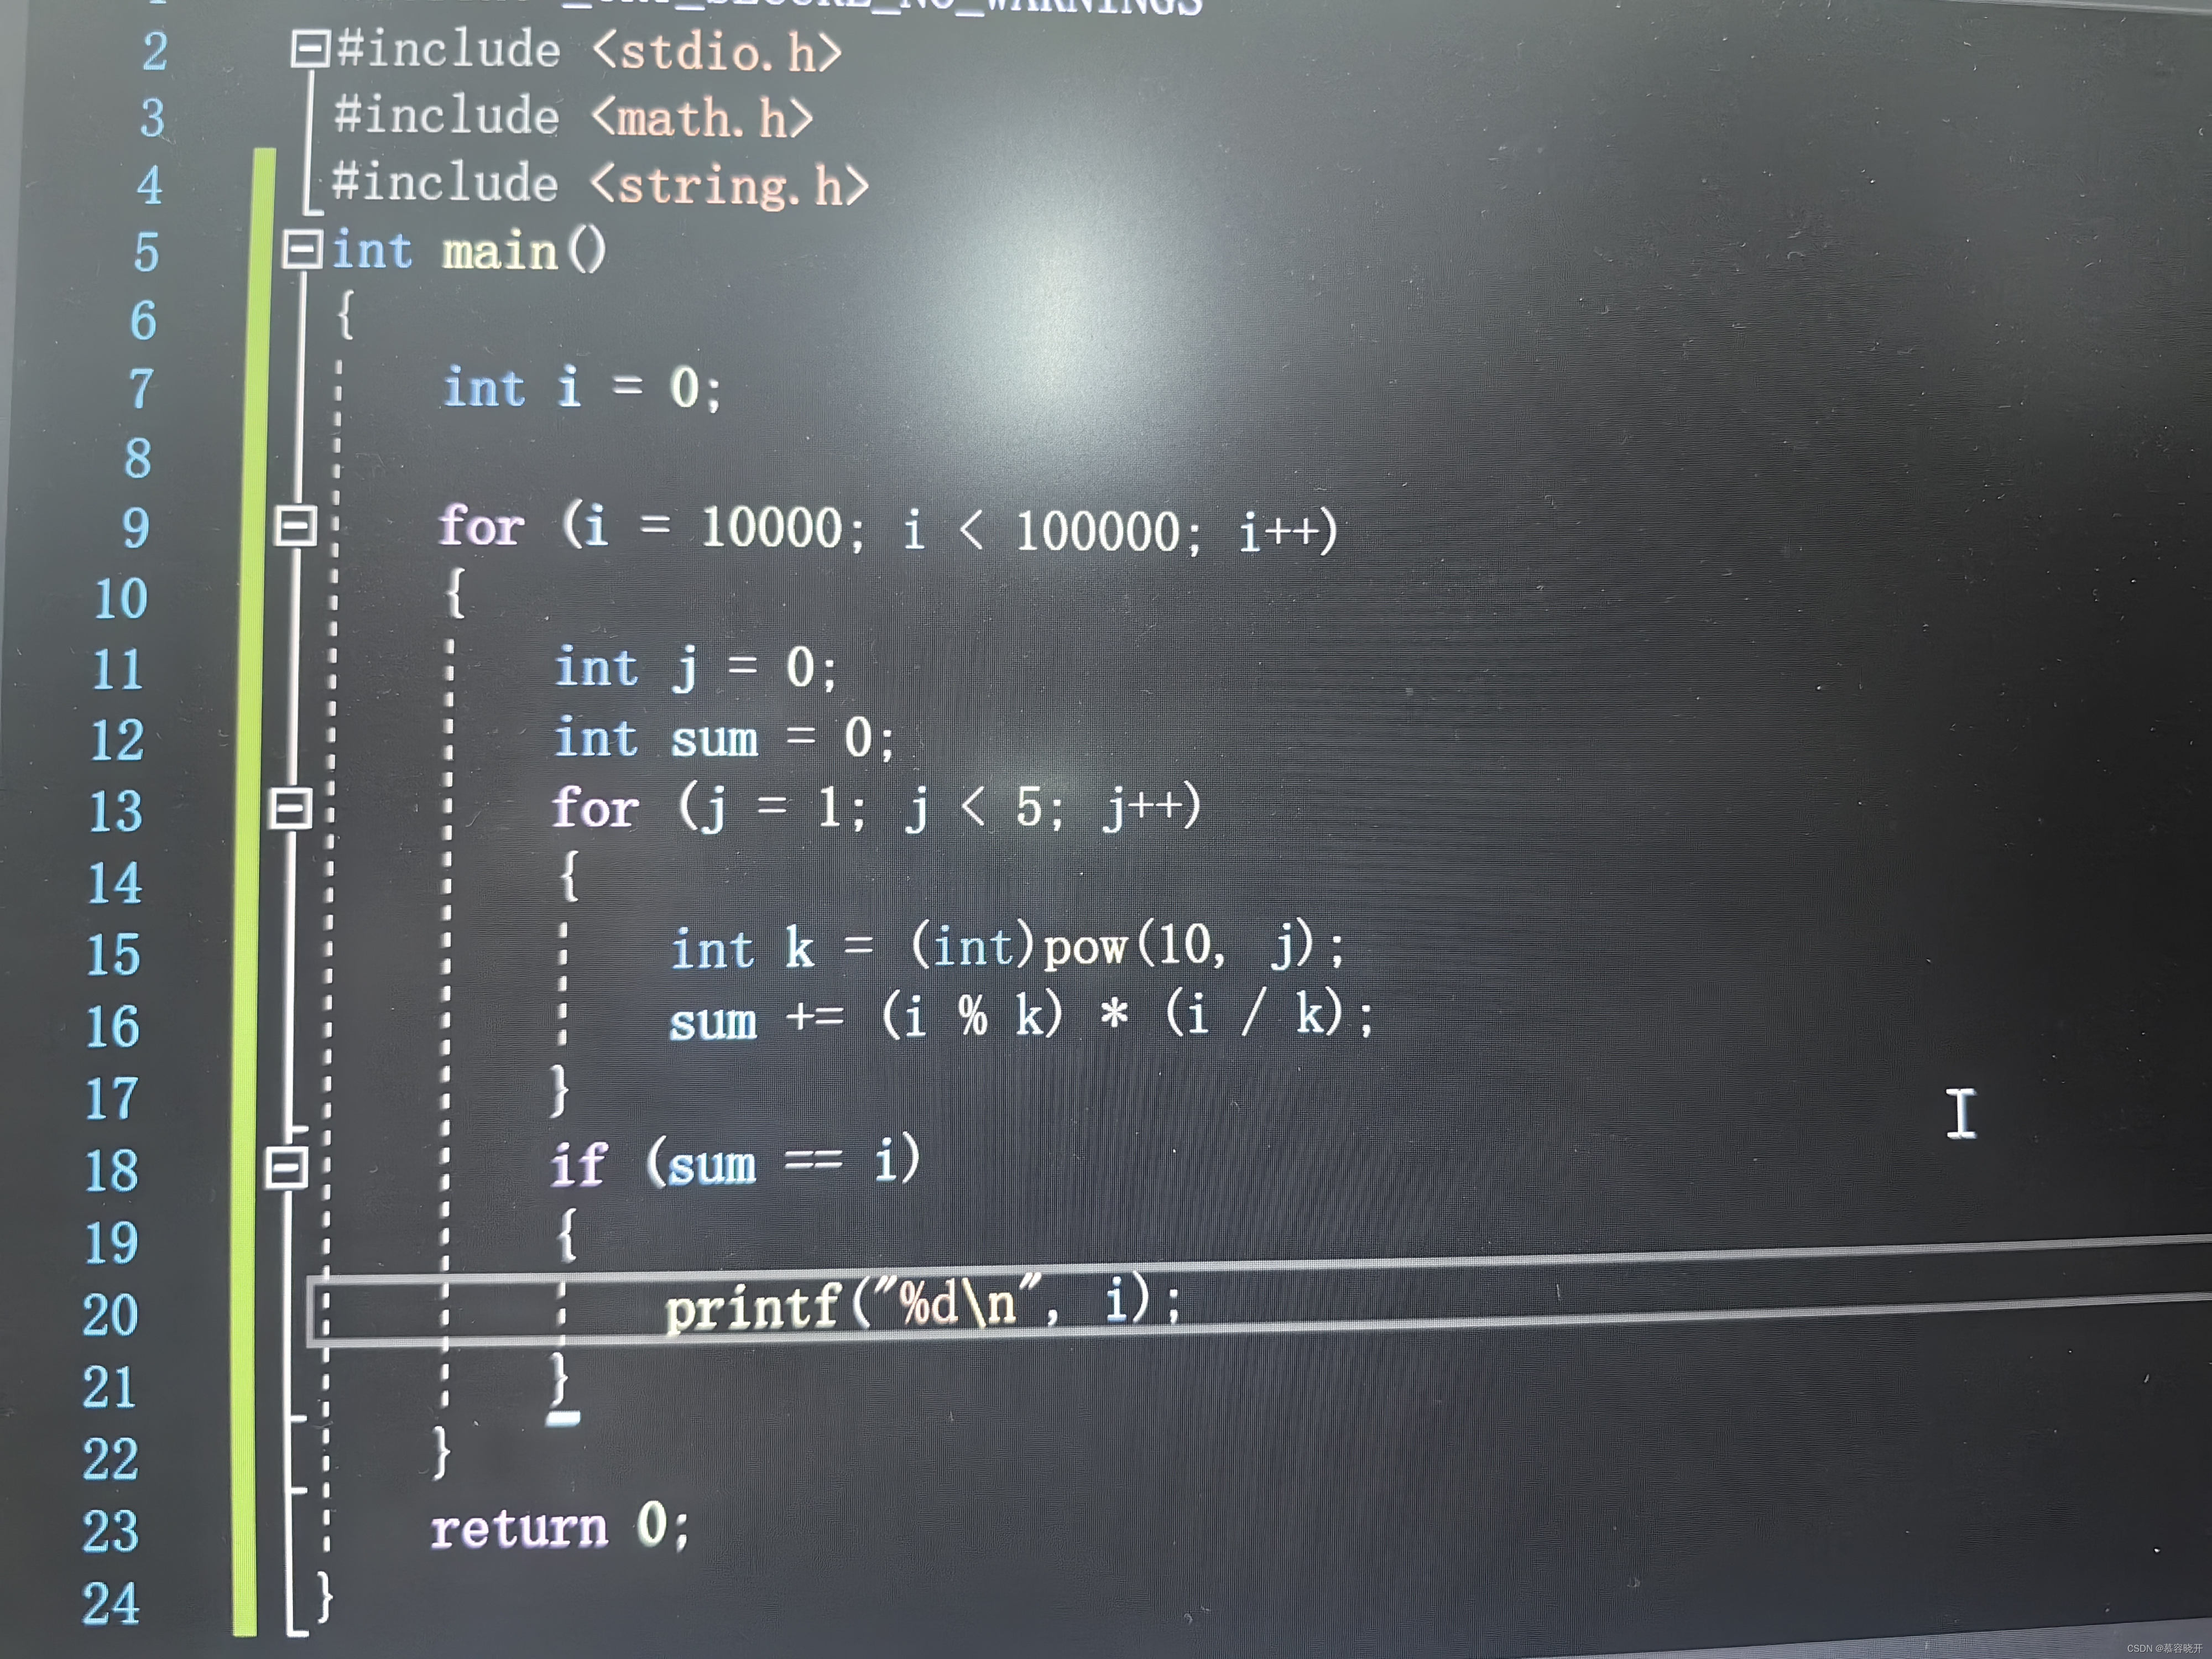
Task: Click the final closing brace on line 24
Action: (324, 1596)
